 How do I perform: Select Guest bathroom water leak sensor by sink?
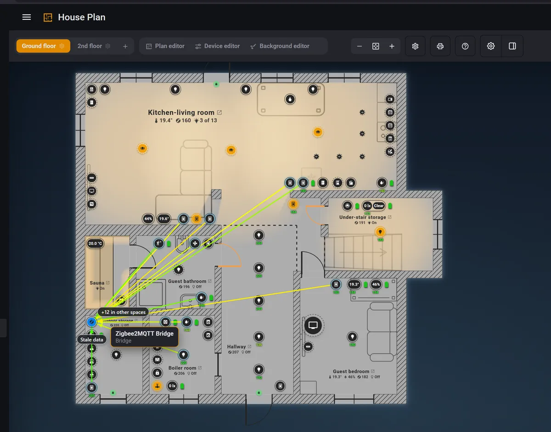tap(201, 297)
